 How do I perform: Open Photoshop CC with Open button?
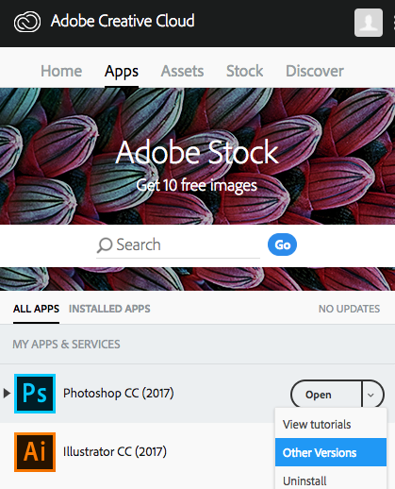pyautogui.click(x=326, y=395)
